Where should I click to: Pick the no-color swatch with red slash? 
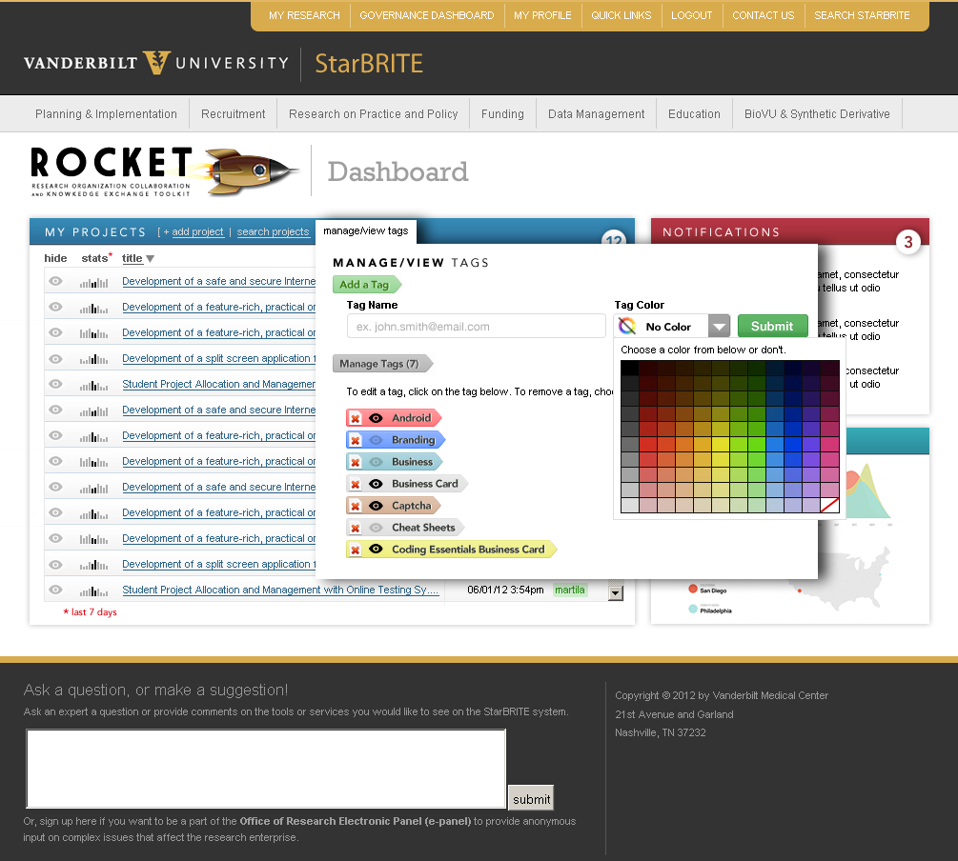829,505
